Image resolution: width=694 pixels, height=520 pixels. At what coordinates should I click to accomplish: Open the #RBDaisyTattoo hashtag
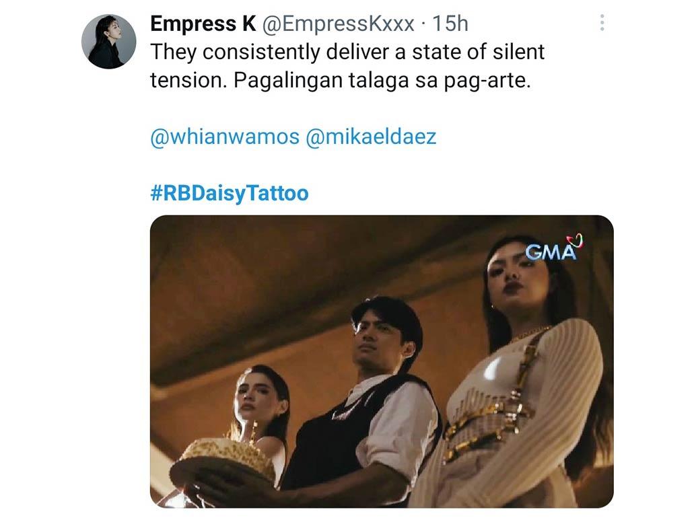click(x=230, y=193)
